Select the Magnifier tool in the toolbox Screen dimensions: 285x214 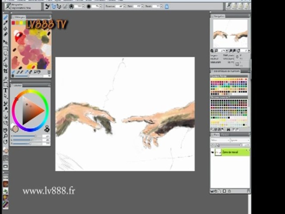pyautogui.click(x=6, y=136)
